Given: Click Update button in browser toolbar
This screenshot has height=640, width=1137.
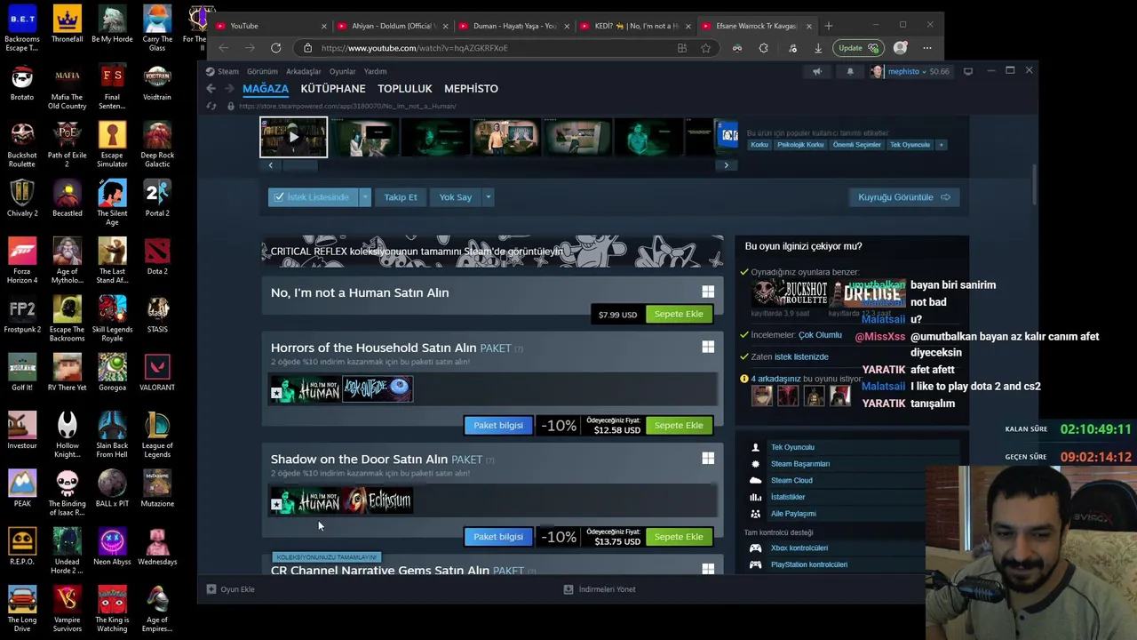Looking at the screenshot, I should [x=857, y=48].
